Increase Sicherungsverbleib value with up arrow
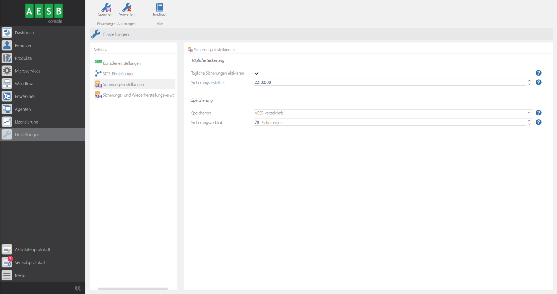This screenshot has width=557, height=294. [529, 121]
